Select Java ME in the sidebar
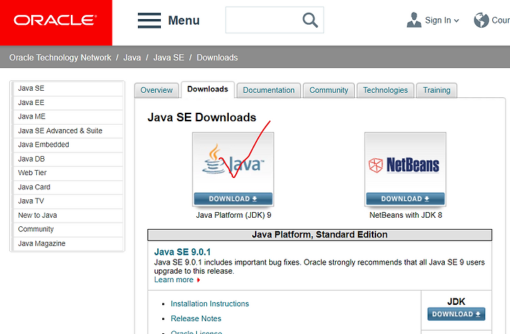510x334 pixels. click(x=67, y=117)
